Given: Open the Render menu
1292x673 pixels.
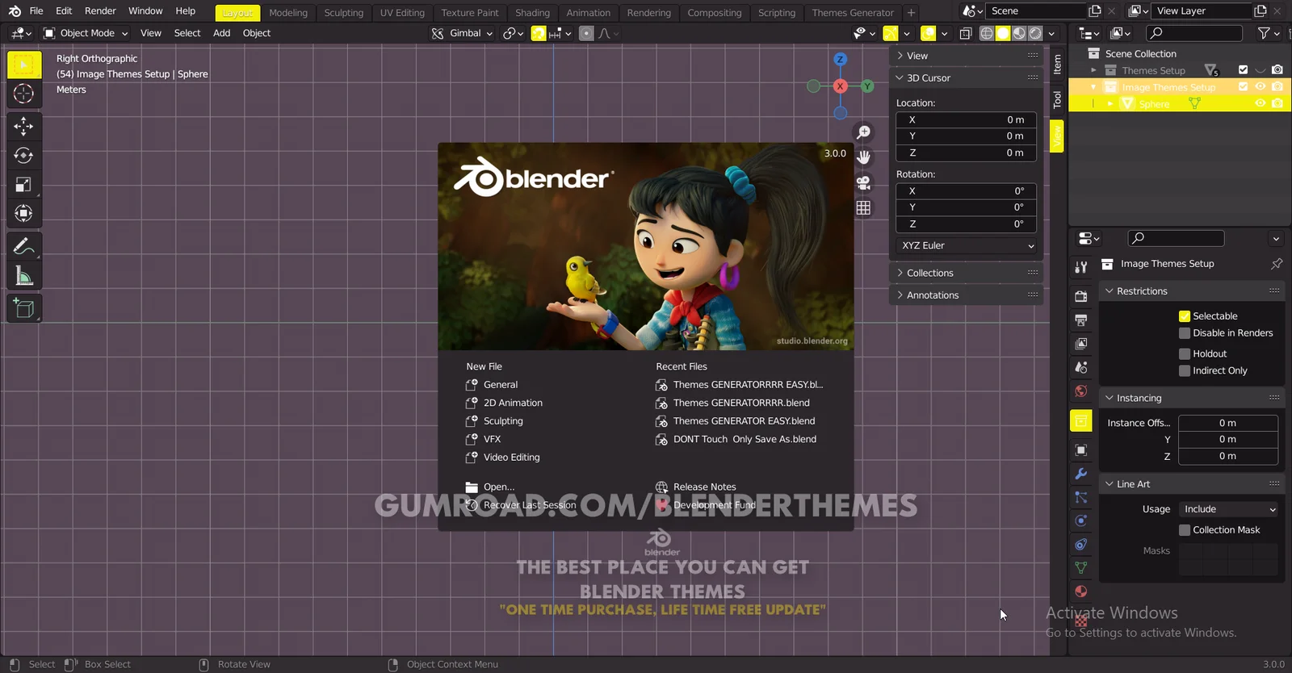Looking at the screenshot, I should pos(100,11).
